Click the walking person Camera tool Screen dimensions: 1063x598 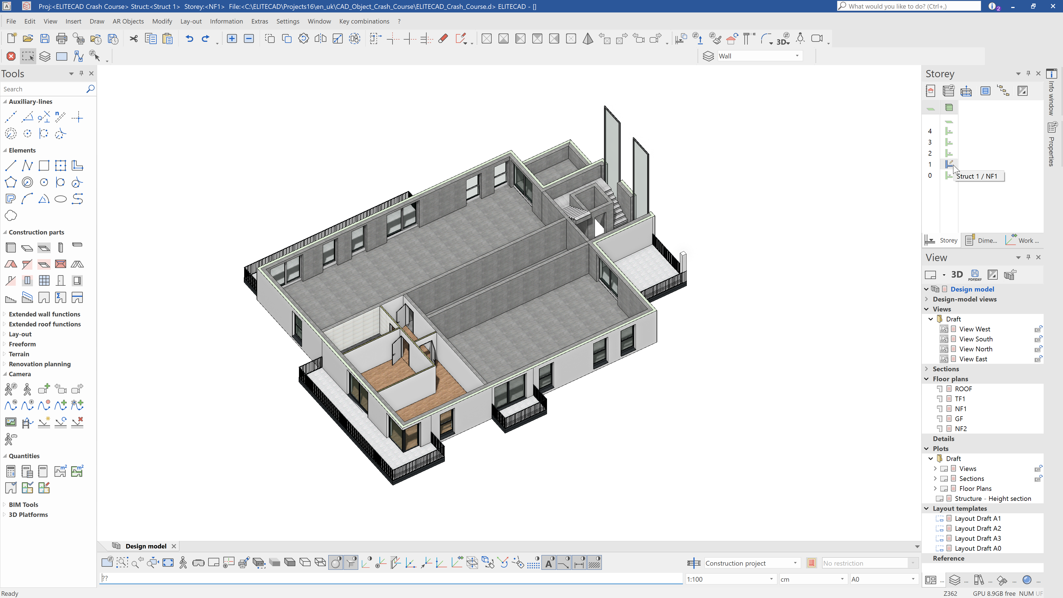27,389
